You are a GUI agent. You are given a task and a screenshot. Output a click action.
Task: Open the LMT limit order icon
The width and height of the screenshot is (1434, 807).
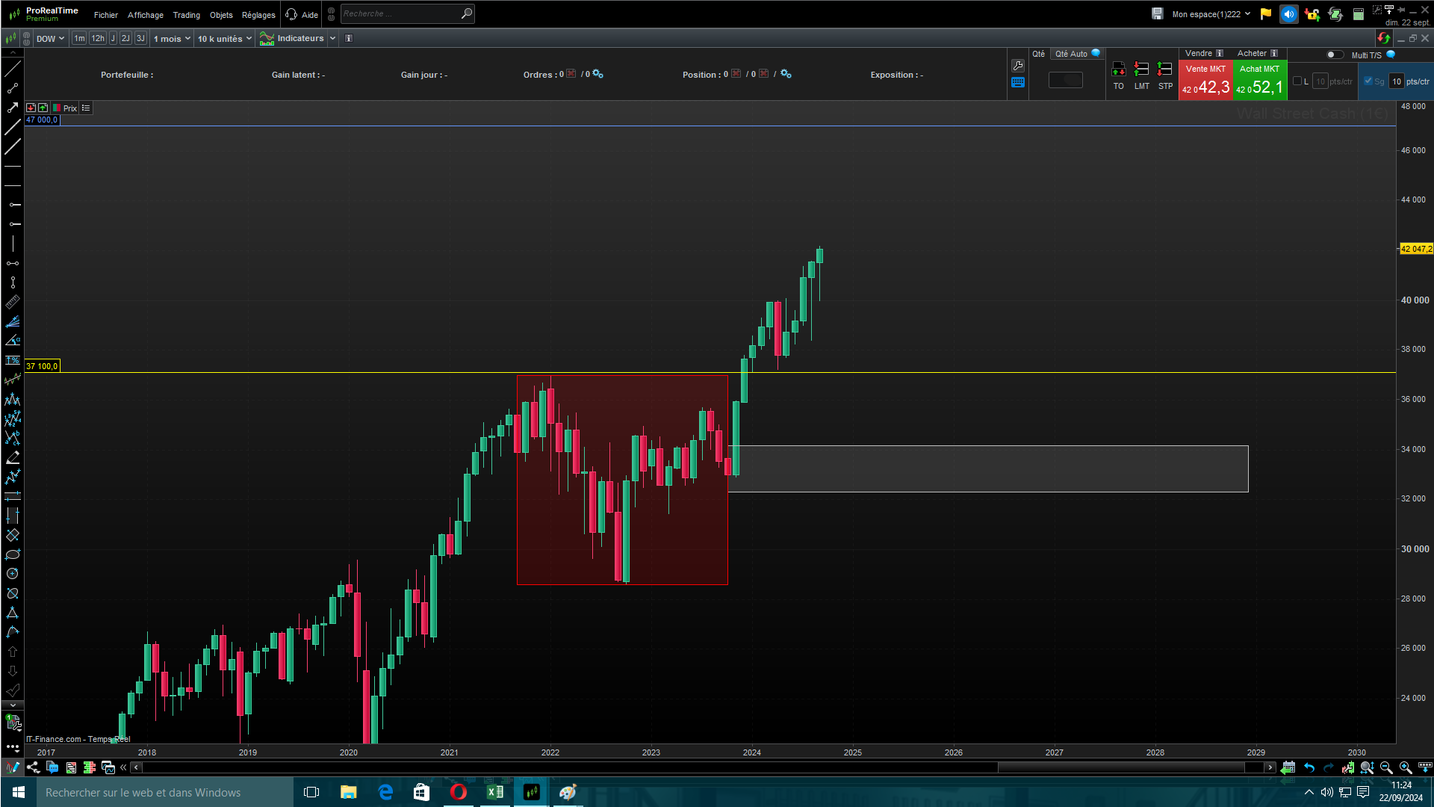coord(1141,69)
